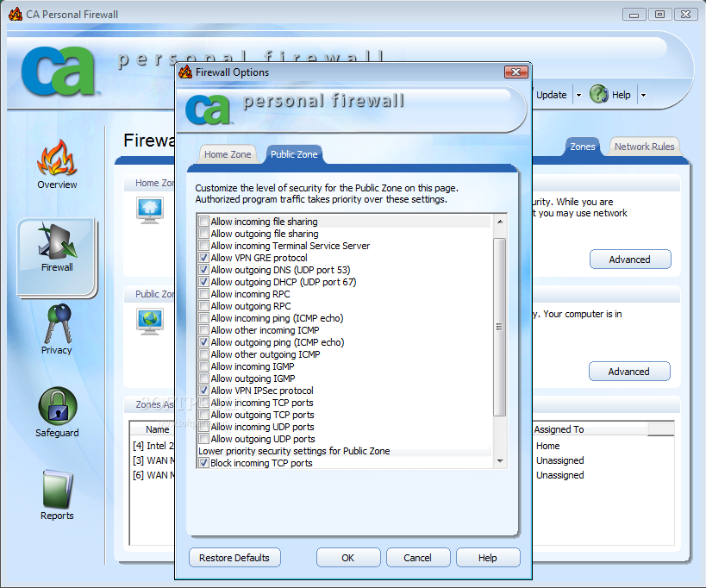
Task: Click the Help question mark icon in main window
Action: [x=599, y=94]
